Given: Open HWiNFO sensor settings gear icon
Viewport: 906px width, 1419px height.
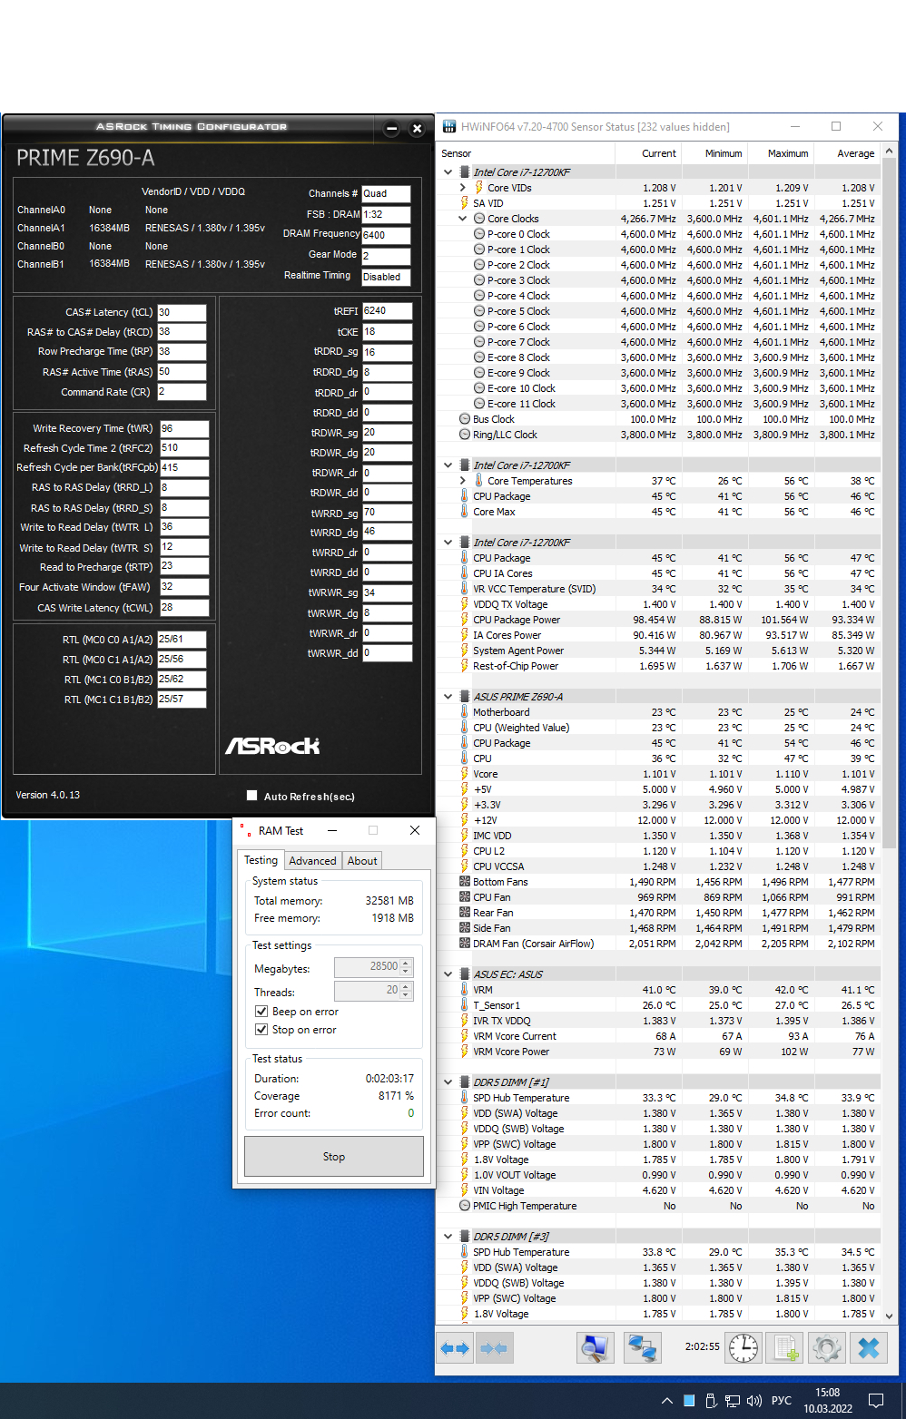Looking at the screenshot, I should (x=827, y=1348).
